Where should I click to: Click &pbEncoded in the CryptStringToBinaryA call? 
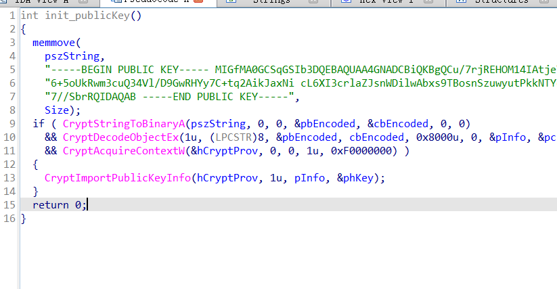pos(325,124)
